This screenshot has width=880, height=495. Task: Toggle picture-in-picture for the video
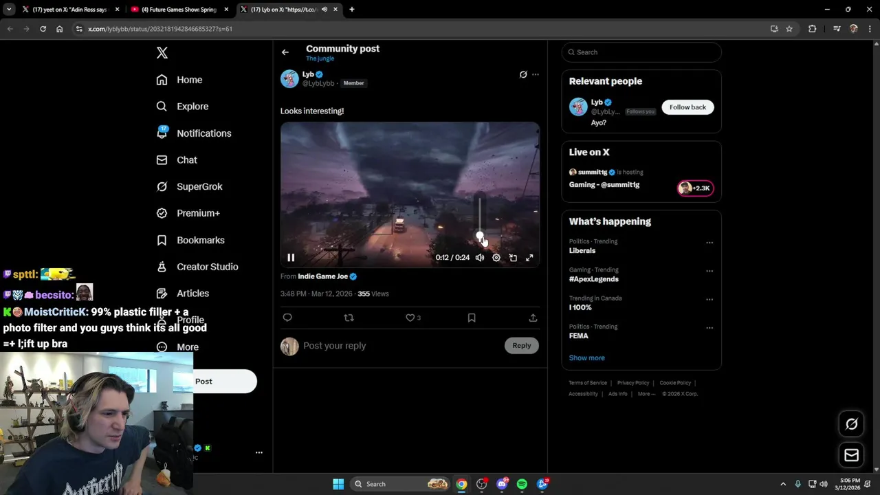513,258
